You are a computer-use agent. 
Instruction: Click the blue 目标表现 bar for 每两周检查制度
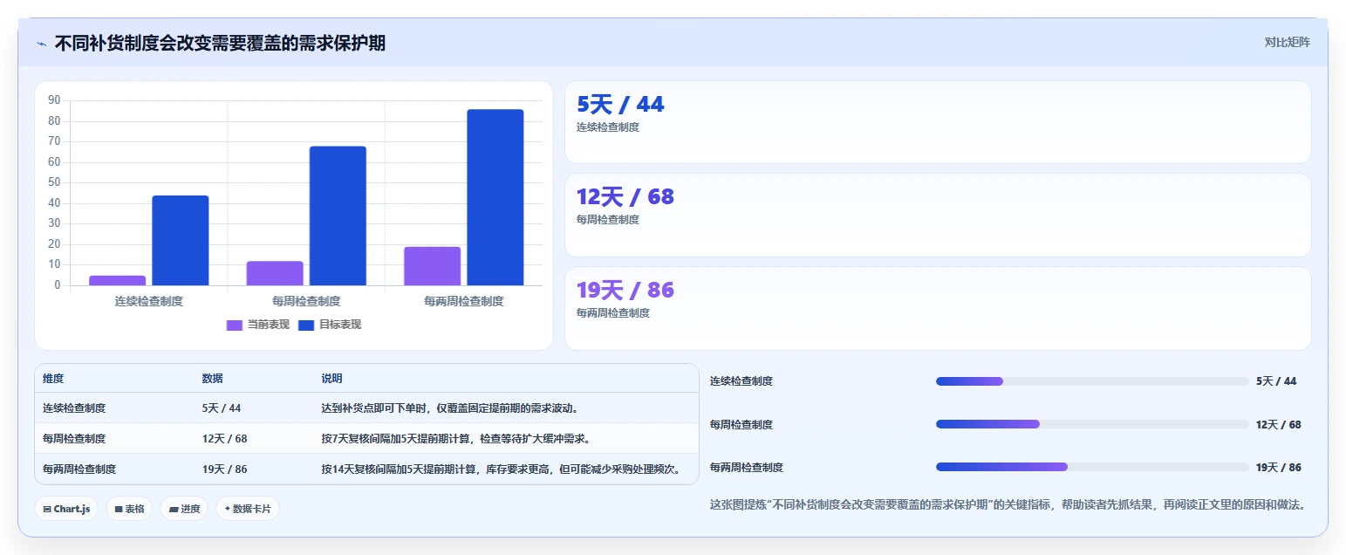[x=495, y=197]
